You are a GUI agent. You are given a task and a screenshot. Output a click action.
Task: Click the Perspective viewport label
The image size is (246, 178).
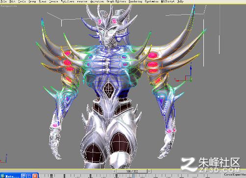[x=9, y=6]
